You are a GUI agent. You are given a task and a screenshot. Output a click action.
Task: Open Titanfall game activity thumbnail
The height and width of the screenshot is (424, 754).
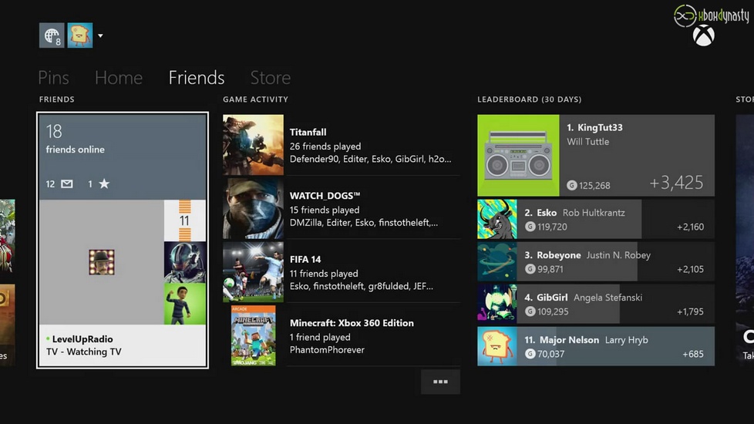click(253, 145)
